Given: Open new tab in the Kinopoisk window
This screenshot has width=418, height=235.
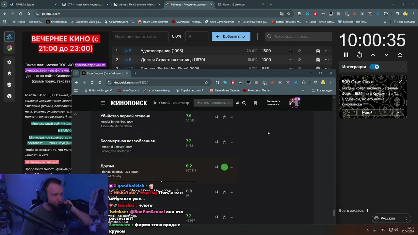Looking at the screenshot, I should click(135, 73).
